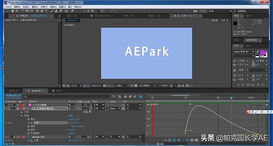
Task: Toggle visibility eye of layer 2
Action: point(6,109)
